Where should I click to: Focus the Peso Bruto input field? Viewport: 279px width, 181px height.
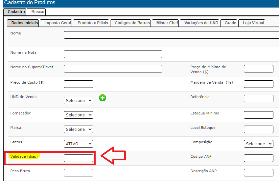tap(79, 172)
